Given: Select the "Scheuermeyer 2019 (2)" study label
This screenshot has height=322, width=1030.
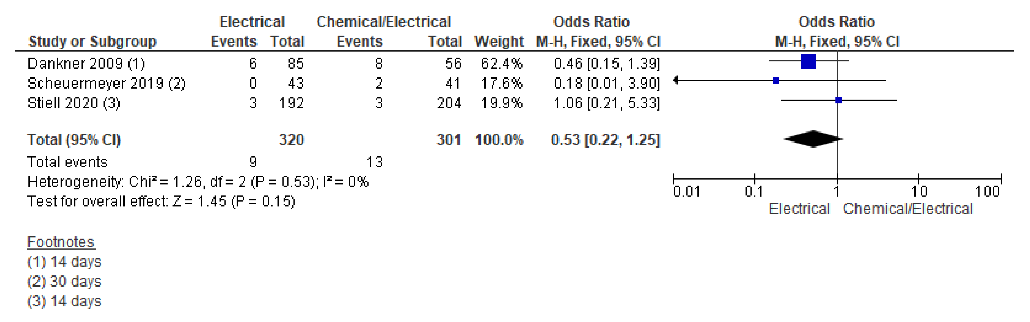Looking at the screenshot, I should [x=106, y=83].
